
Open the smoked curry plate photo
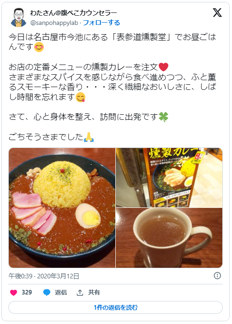(62, 208)
